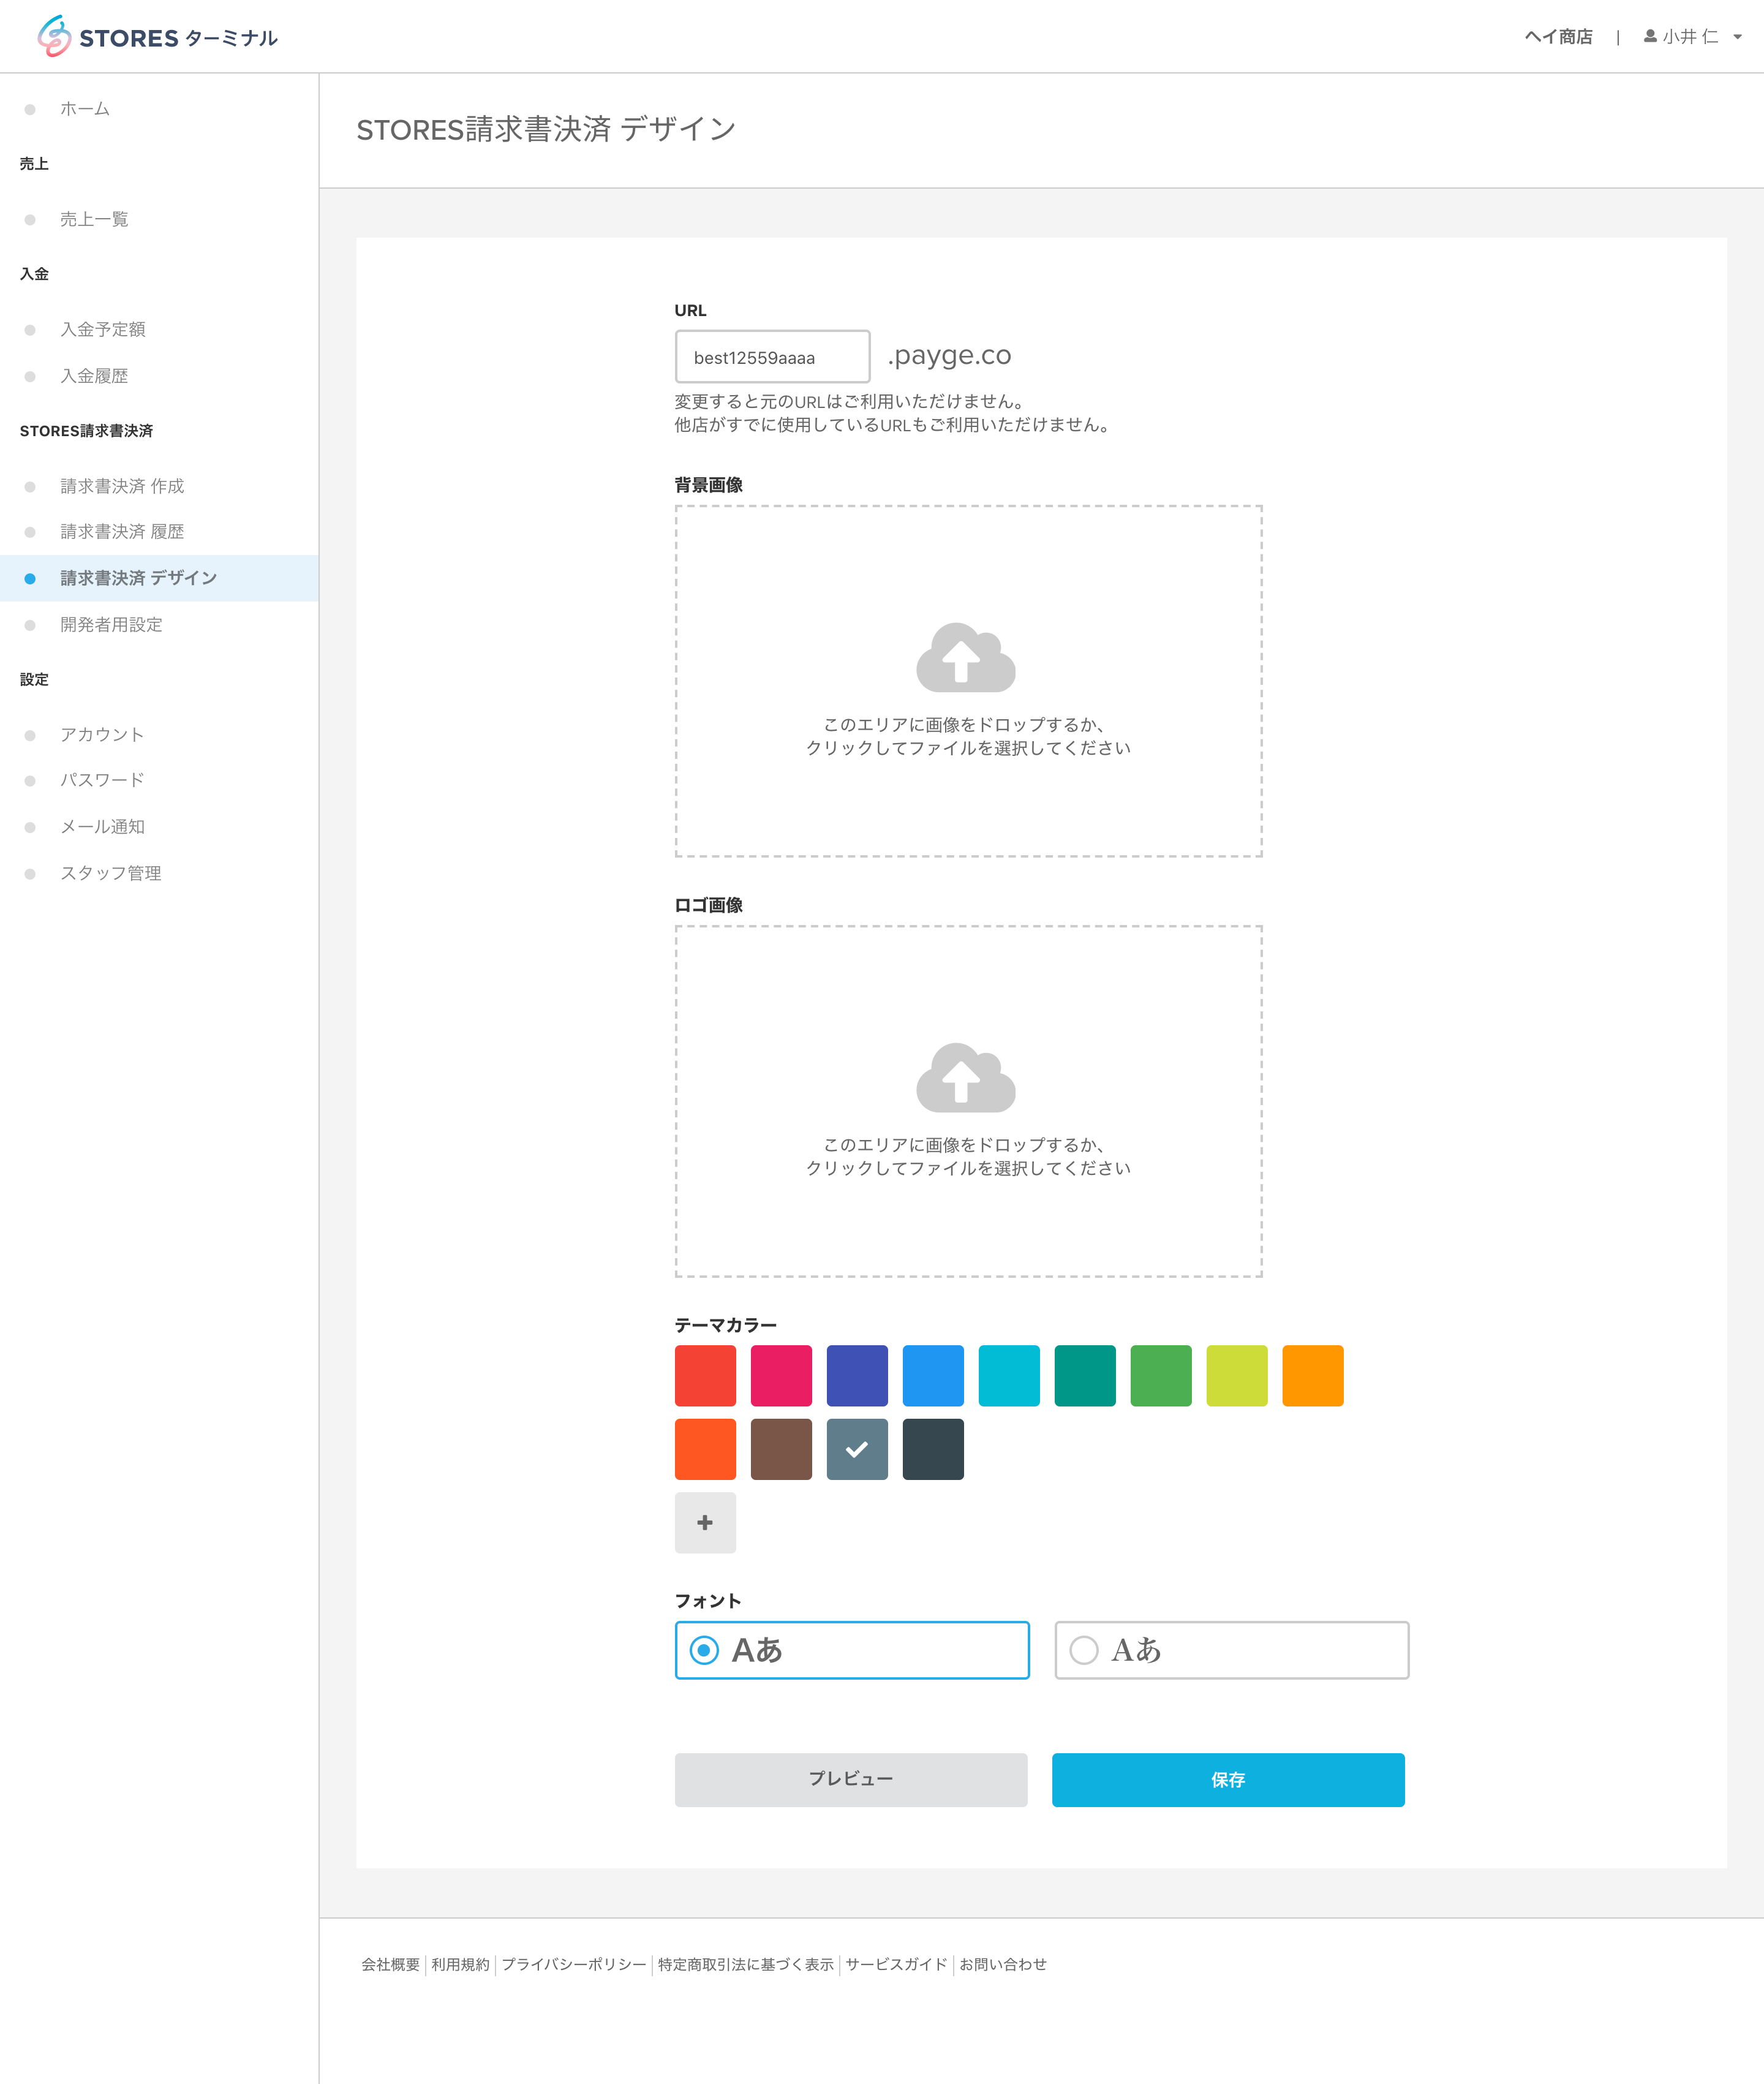
Task: Select the serif Aあ font option
Action: point(1232,1650)
